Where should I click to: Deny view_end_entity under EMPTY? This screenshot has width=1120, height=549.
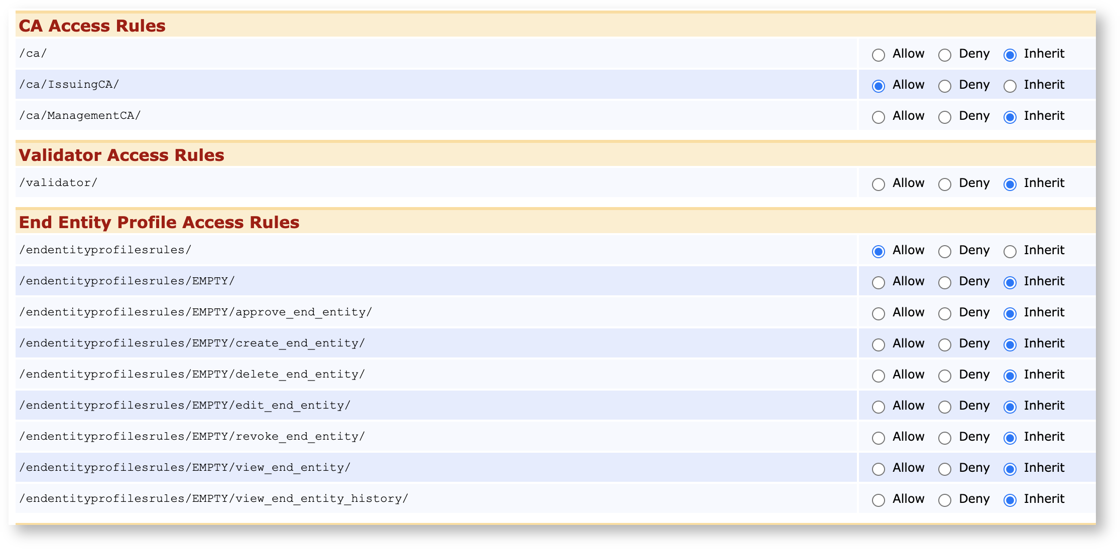click(945, 469)
